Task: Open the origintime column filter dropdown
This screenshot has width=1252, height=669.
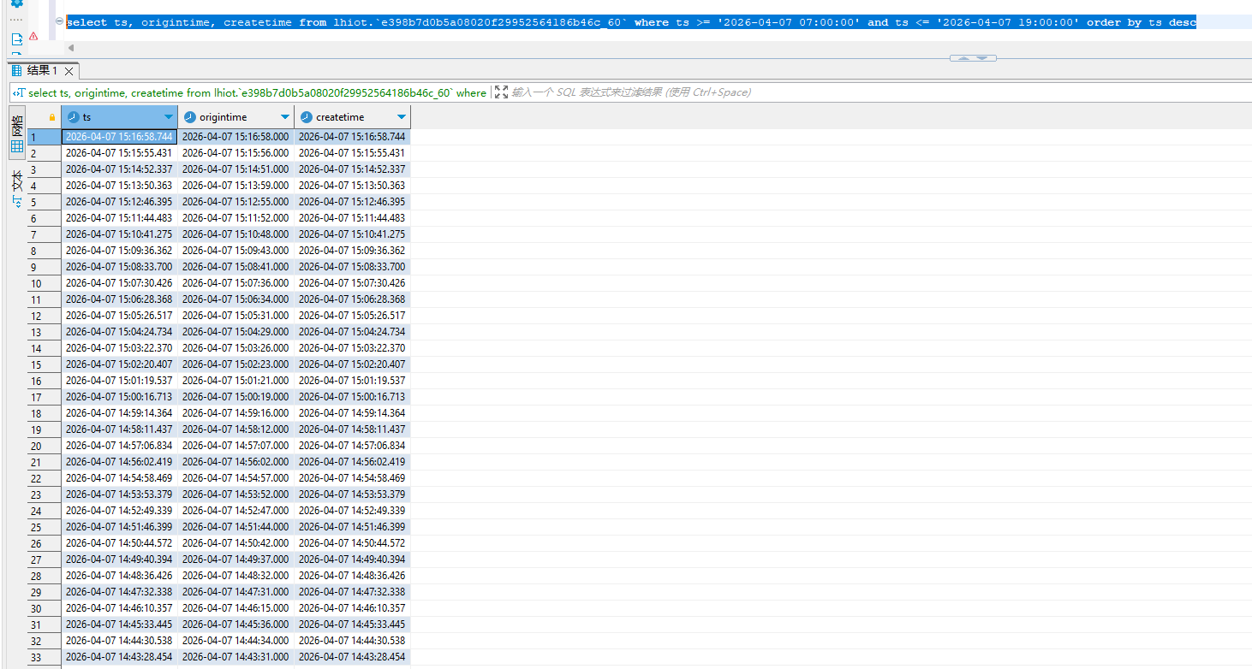Action: [285, 117]
